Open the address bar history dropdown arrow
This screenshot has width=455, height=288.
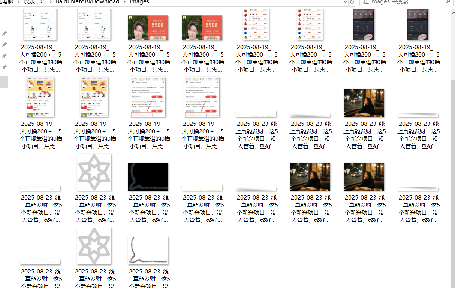coord(345,2)
